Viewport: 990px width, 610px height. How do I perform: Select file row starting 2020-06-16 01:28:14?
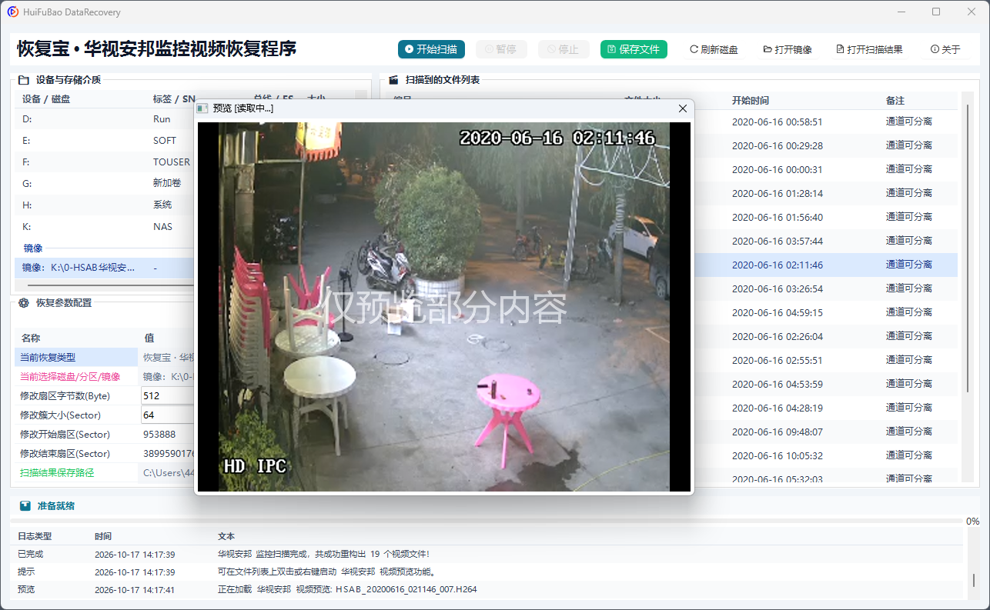(x=825, y=193)
